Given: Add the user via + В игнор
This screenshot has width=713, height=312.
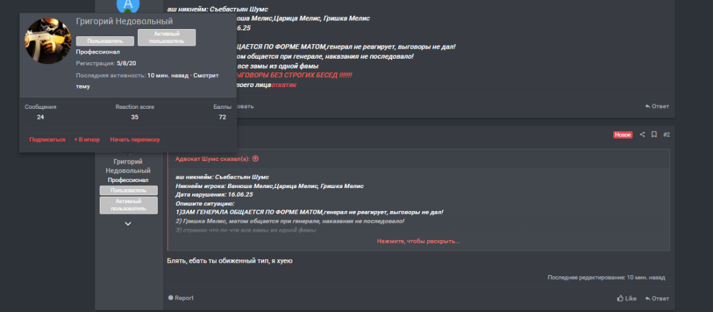Looking at the screenshot, I should pyautogui.click(x=87, y=139).
